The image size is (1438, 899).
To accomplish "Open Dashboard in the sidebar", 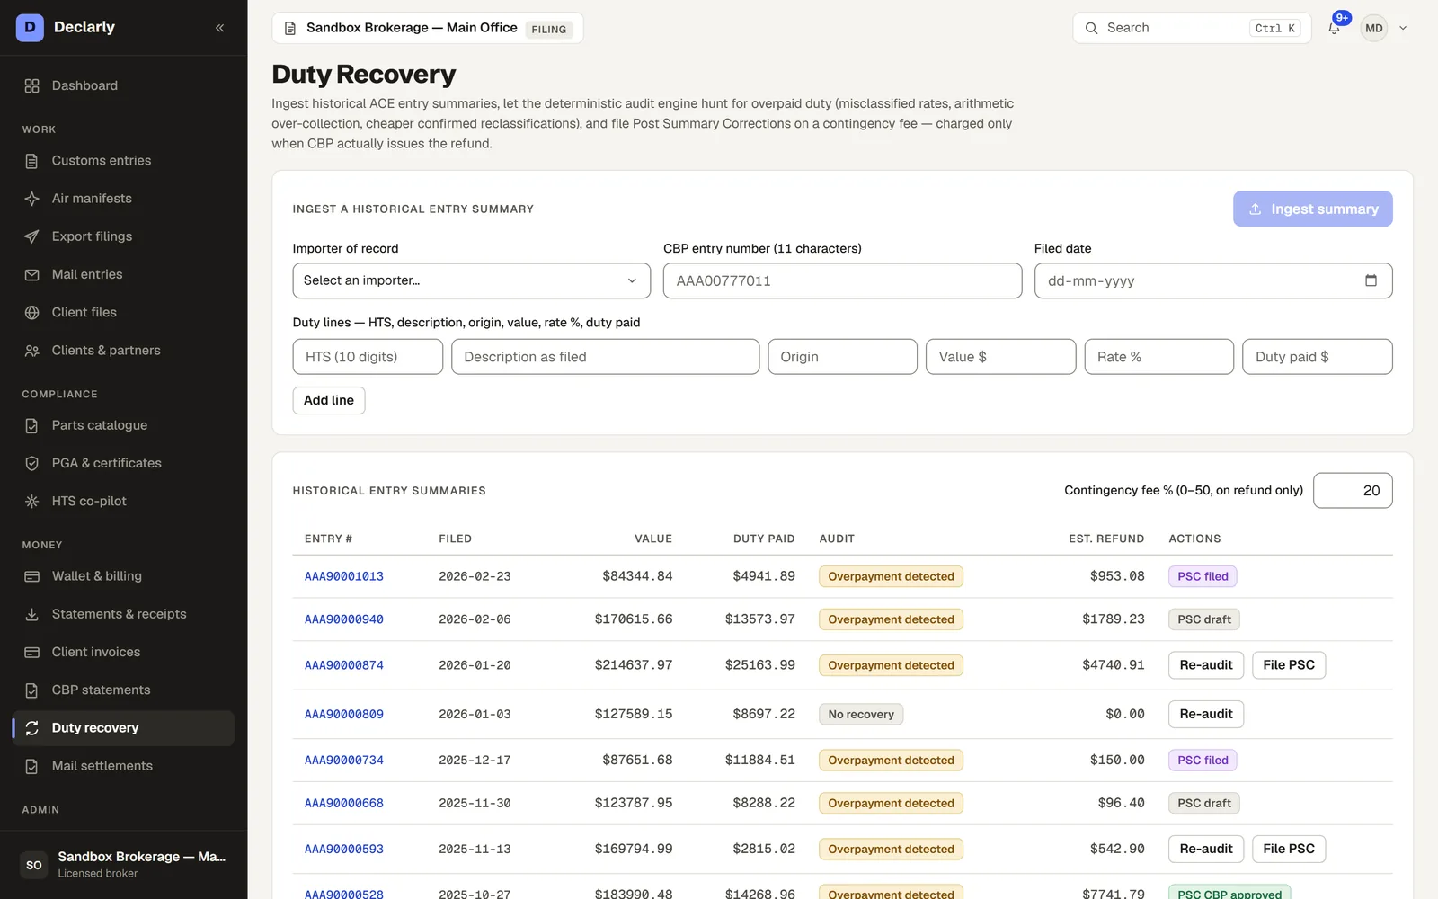I will 123,85.
